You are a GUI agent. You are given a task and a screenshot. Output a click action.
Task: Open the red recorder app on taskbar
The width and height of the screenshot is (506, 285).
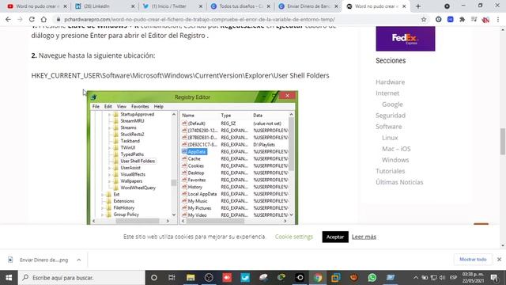click(227, 278)
